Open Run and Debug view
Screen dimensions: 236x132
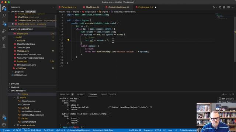(4, 31)
